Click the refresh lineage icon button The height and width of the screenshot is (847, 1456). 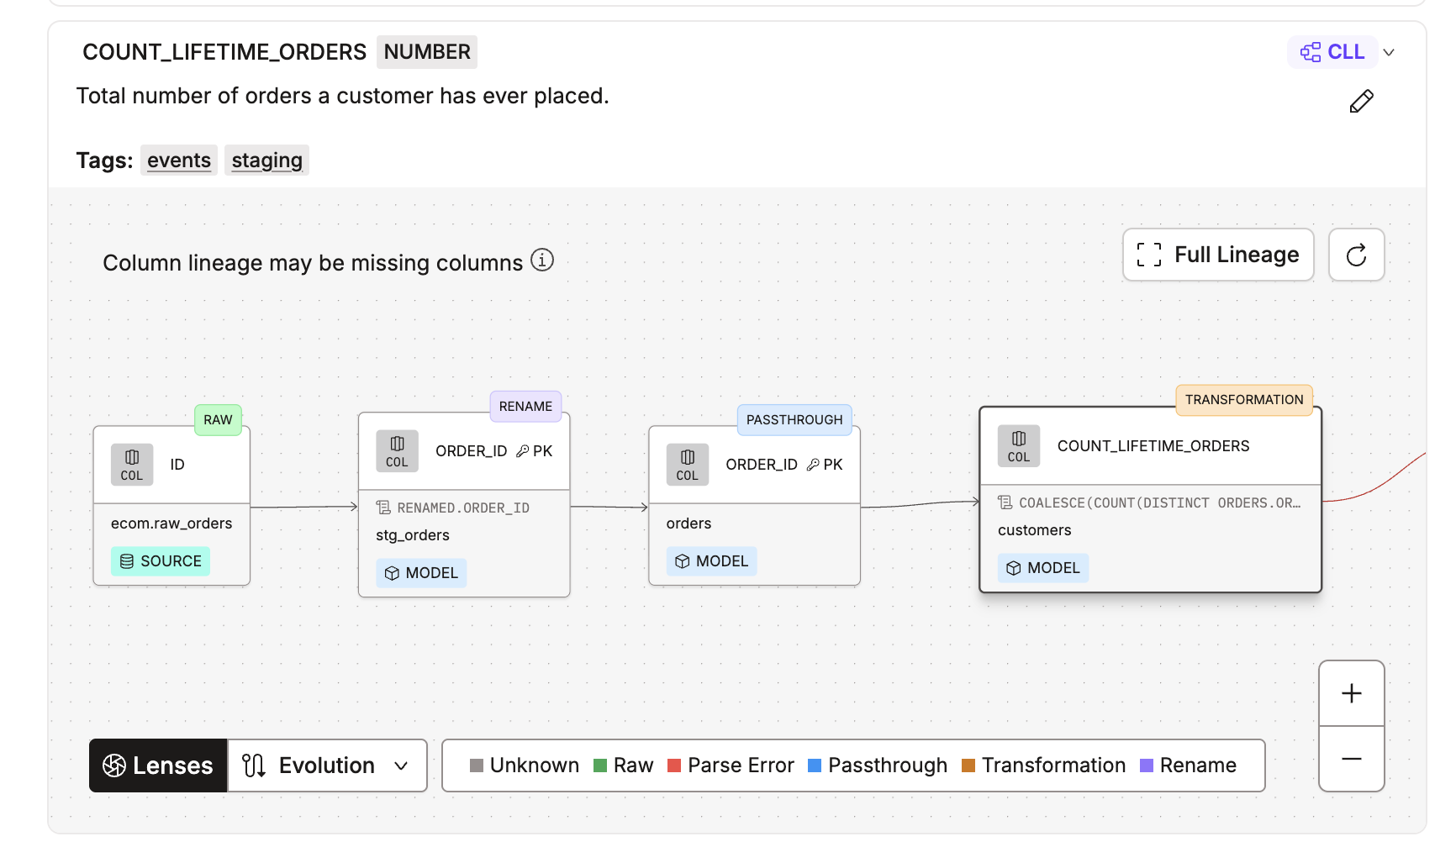[1356, 255]
